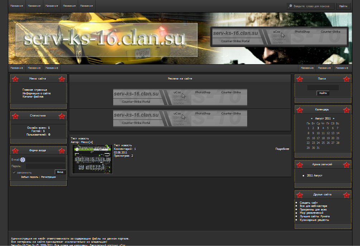The height and width of the screenshot is (246, 360).
Task: Click the E-mail input field
Action: (x=45, y=160)
